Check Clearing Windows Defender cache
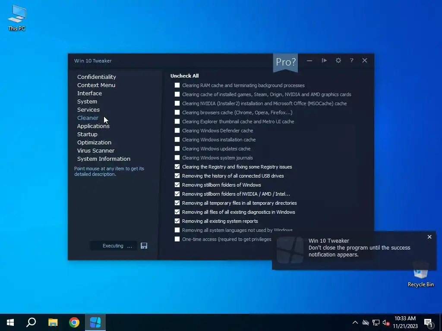 177,130
